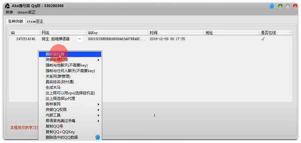301x143 pixels.
Task: Select the row with QQ 2472514146
Action: [26, 39]
